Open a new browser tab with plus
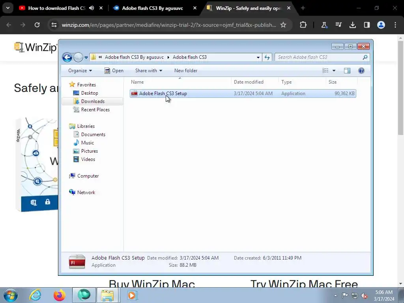404x303 pixels. click(303, 8)
